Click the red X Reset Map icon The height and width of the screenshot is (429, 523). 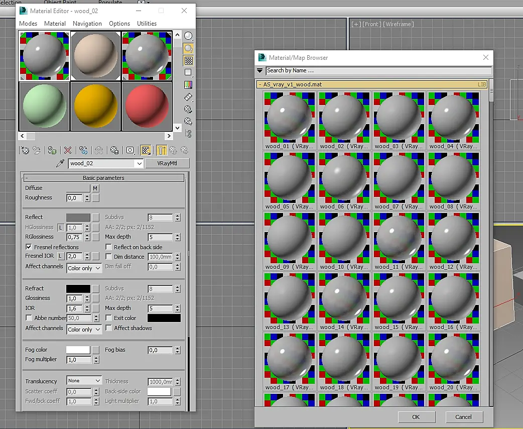point(68,151)
